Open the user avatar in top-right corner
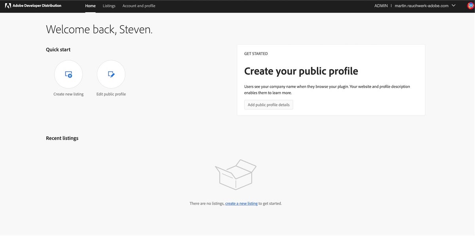The width and height of the screenshot is (475, 236). coord(470,6)
